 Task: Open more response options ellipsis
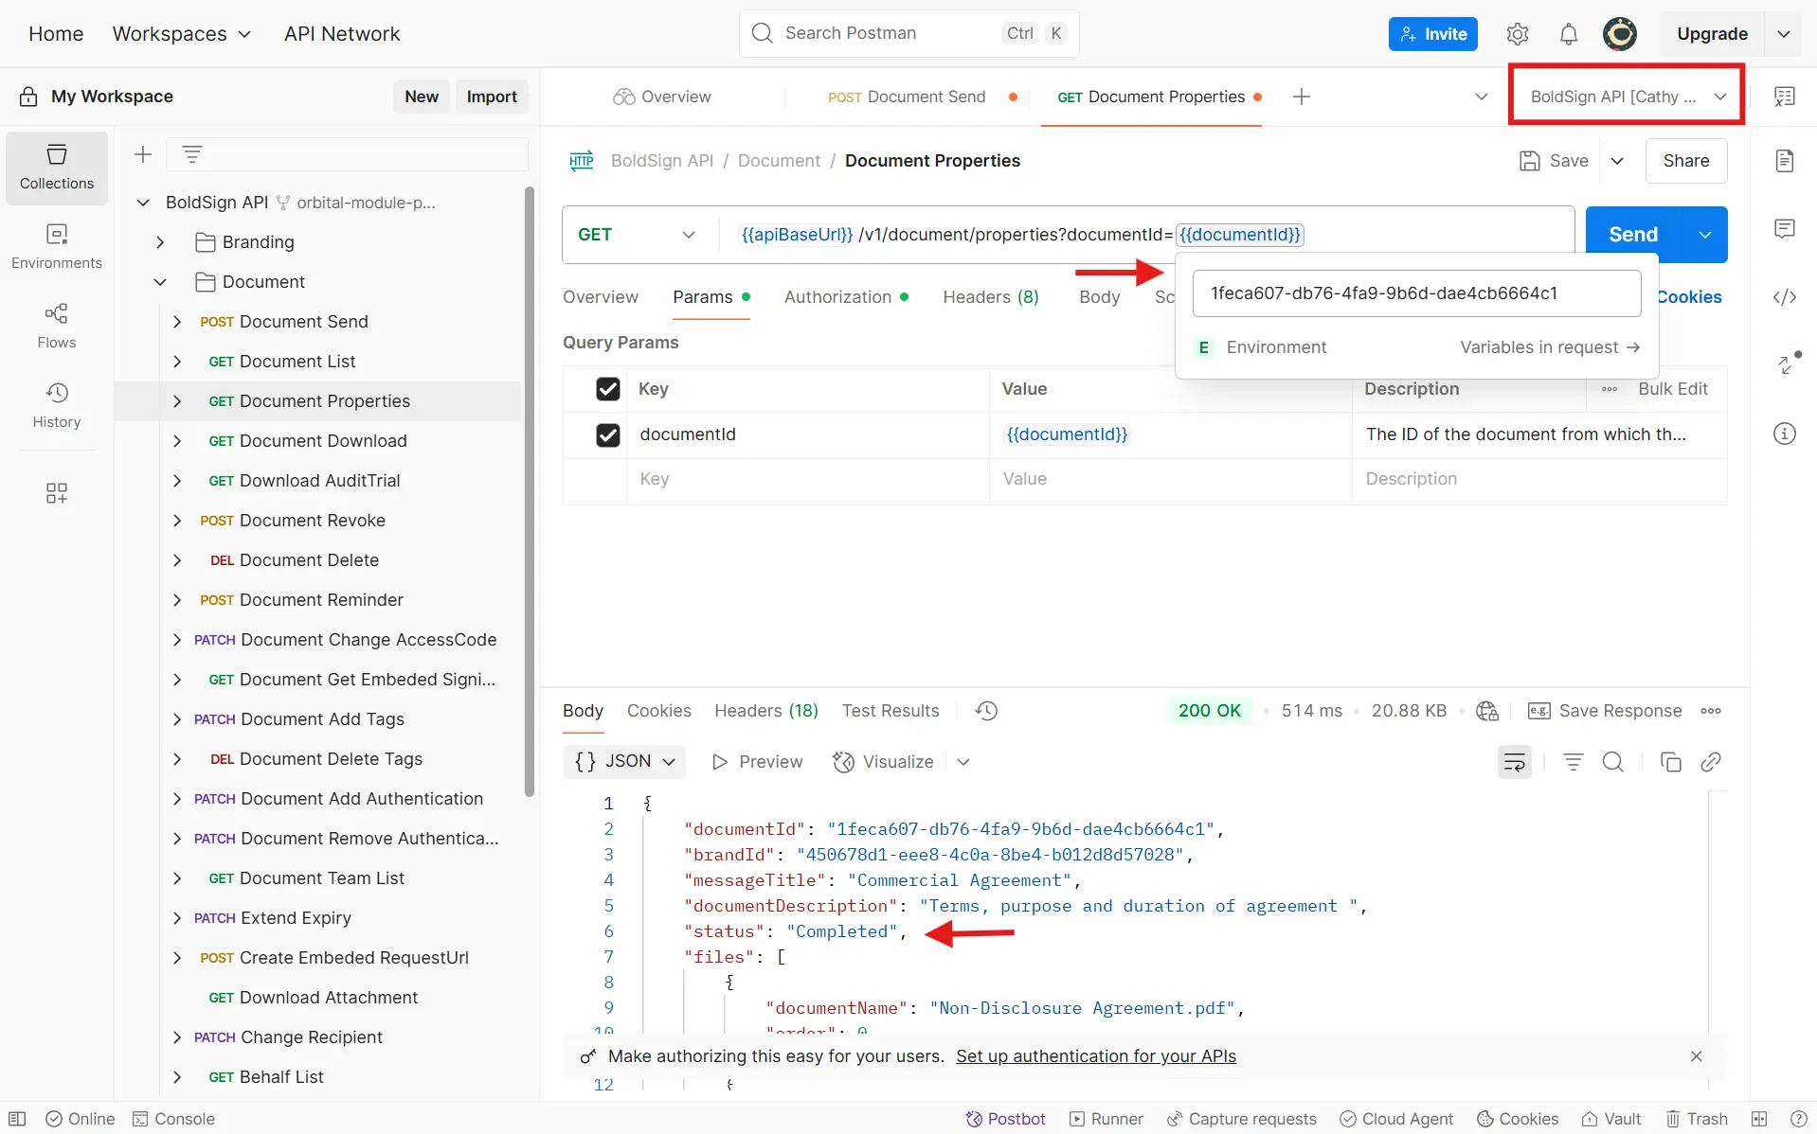(x=1711, y=711)
